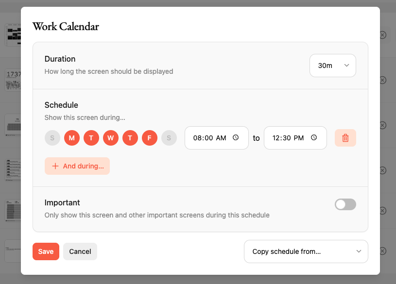Deselect Wednesday from the schedule days
This screenshot has width=396, height=284.
[110, 138]
